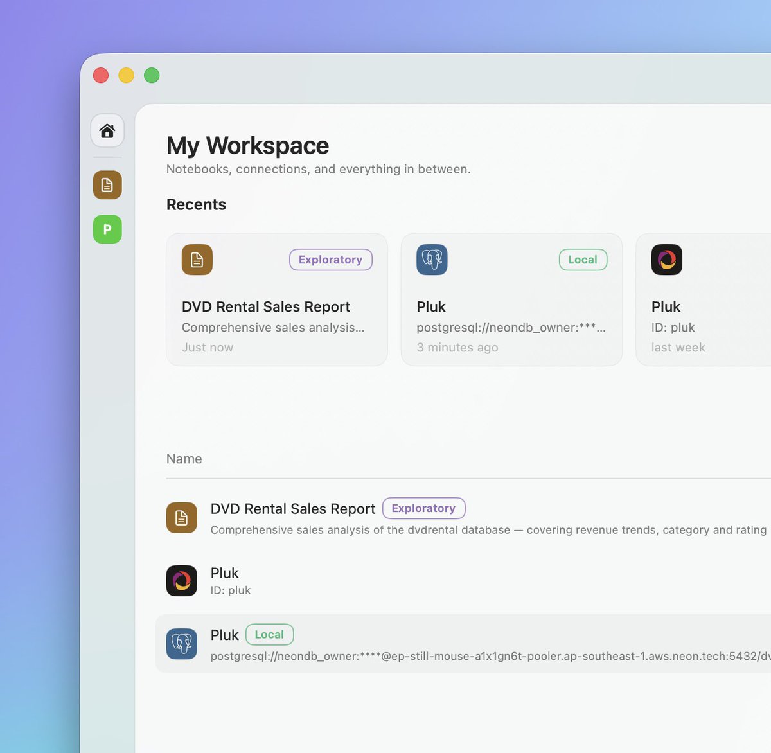Click the yellow minimize window button

click(127, 75)
